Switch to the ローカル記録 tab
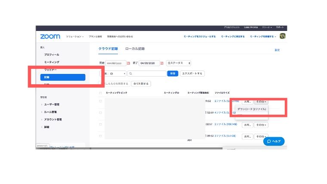Viewport: 327px width, 184px height. click(135, 49)
